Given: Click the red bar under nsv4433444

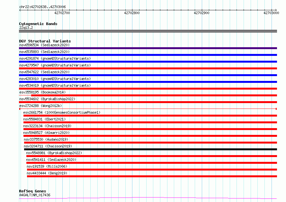Looking at the screenshot, I should [152, 176].
